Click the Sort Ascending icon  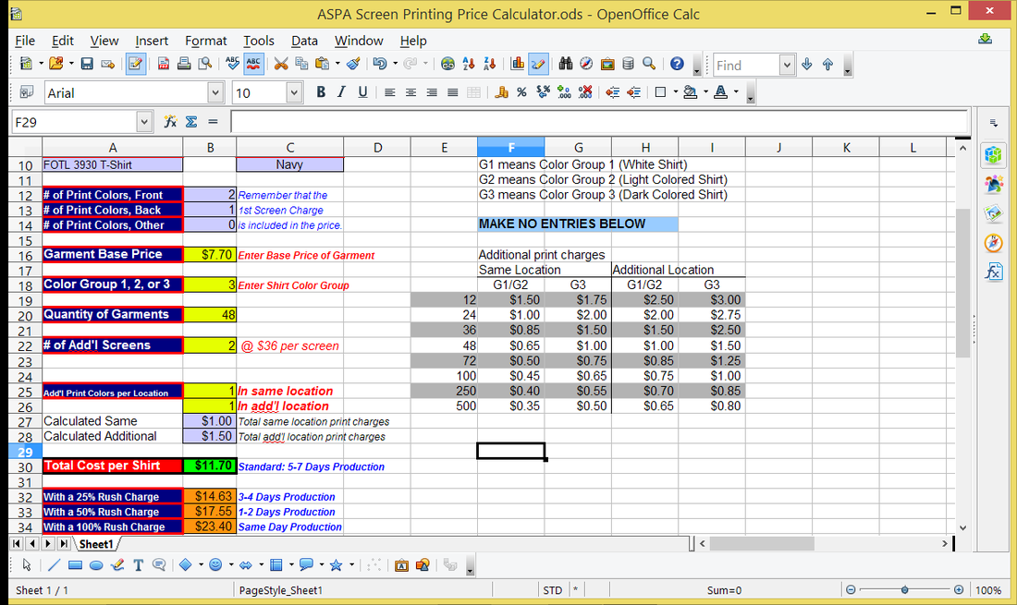click(x=469, y=64)
